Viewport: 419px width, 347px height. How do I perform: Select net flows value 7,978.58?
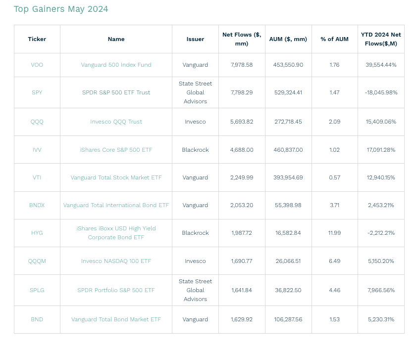point(242,65)
